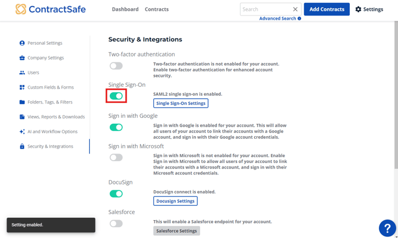The image size is (398, 238).
Task: Disable the Single Sign-On toggle
Action: pyautogui.click(x=116, y=96)
